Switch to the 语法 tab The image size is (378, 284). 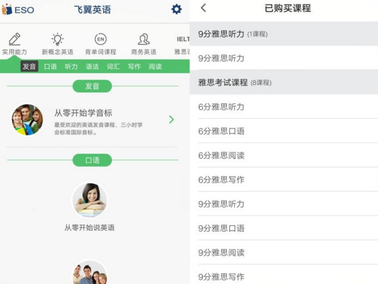(x=92, y=66)
